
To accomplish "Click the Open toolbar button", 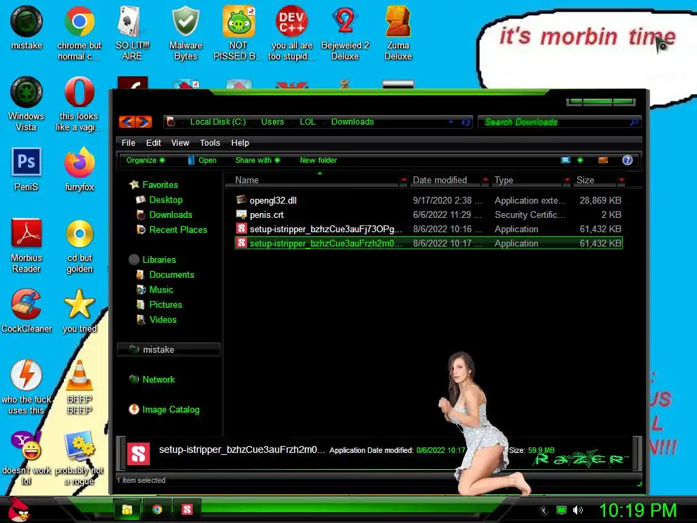I will coord(202,160).
